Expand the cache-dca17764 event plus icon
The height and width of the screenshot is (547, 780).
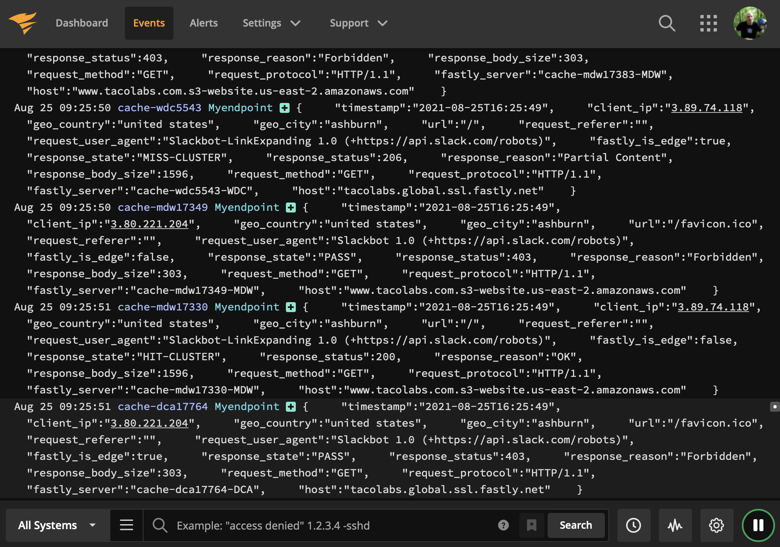[x=290, y=407]
